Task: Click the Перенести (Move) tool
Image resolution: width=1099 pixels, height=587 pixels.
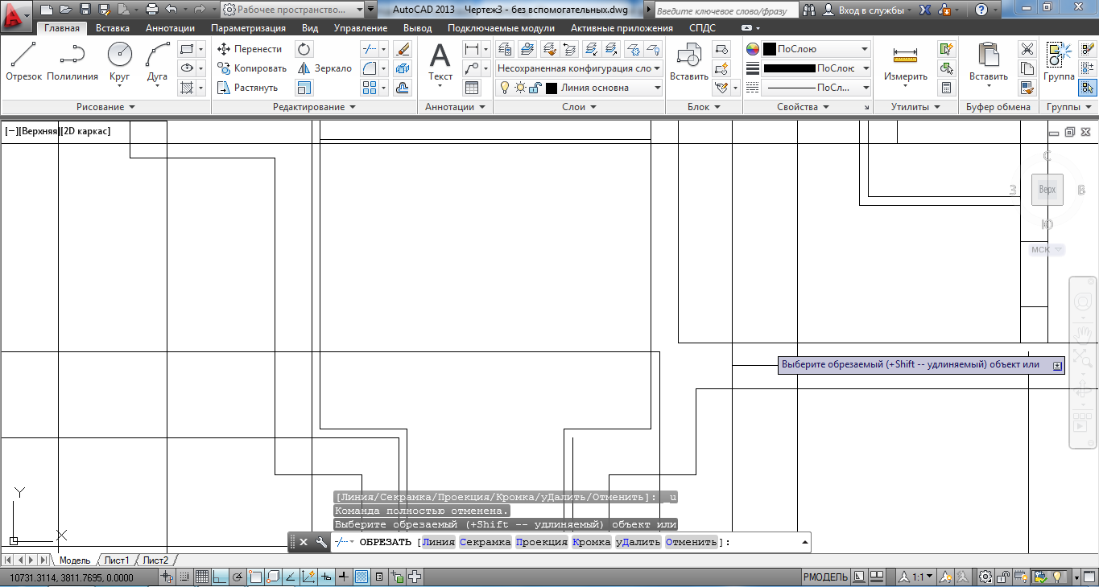Action: click(250, 49)
